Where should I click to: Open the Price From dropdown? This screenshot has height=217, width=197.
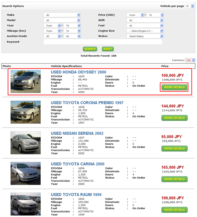135,15
